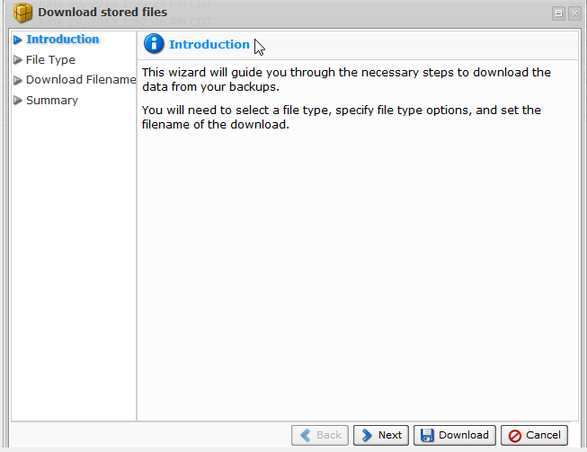Go to the File Type step
The height and width of the screenshot is (452, 587).
(50, 60)
